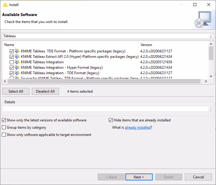
Task: Enable Show only software applicable to target environment
Action: [x=4, y=135]
